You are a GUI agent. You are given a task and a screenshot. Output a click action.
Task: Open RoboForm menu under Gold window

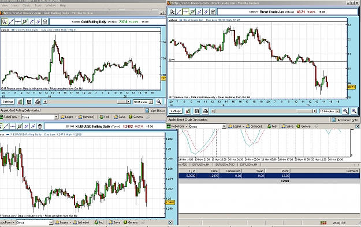point(10,117)
